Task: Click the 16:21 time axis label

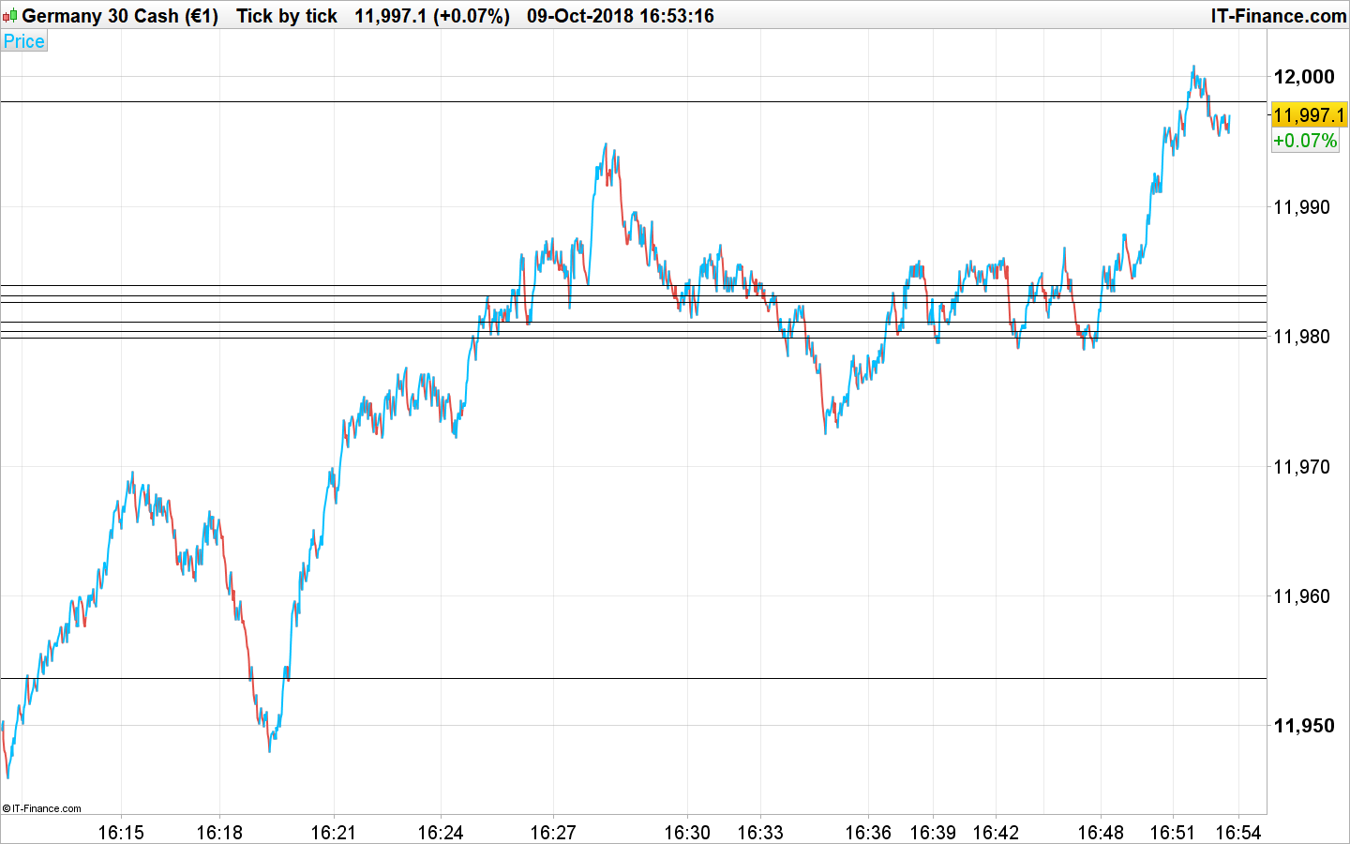Action: coord(334,833)
